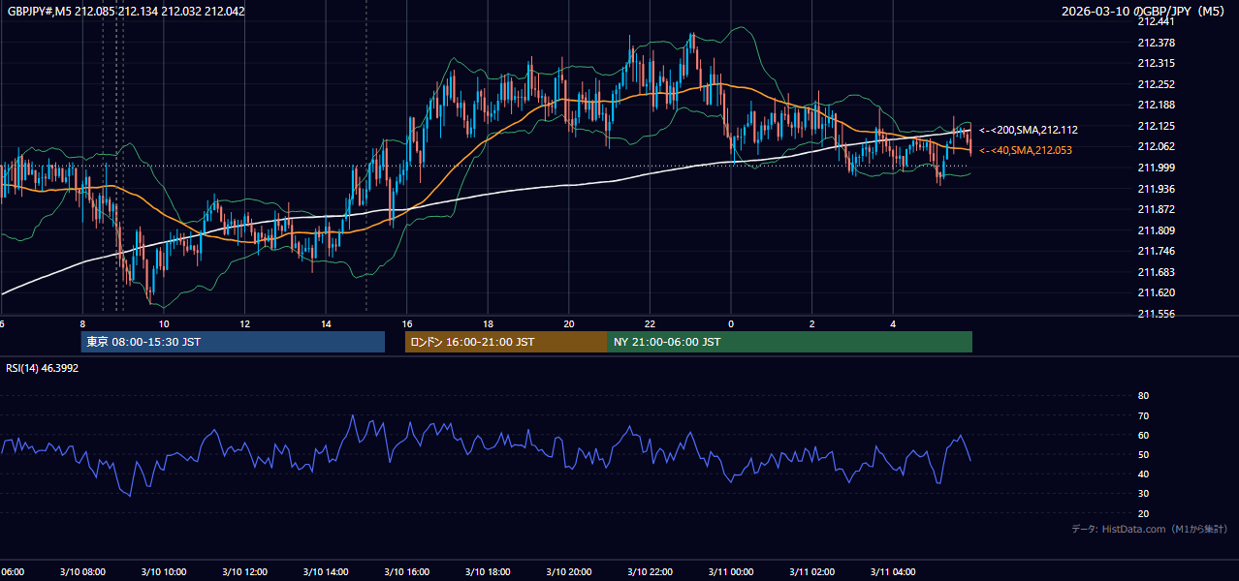Click price axis value 211.620
Screen dimensions: 1239x581
pyautogui.click(x=1156, y=292)
